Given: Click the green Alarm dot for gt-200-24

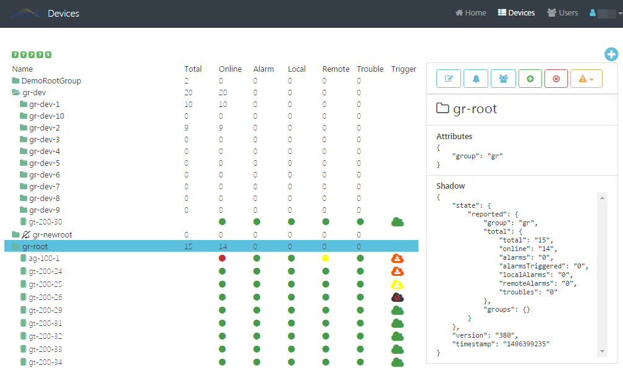Looking at the screenshot, I should (x=256, y=272).
